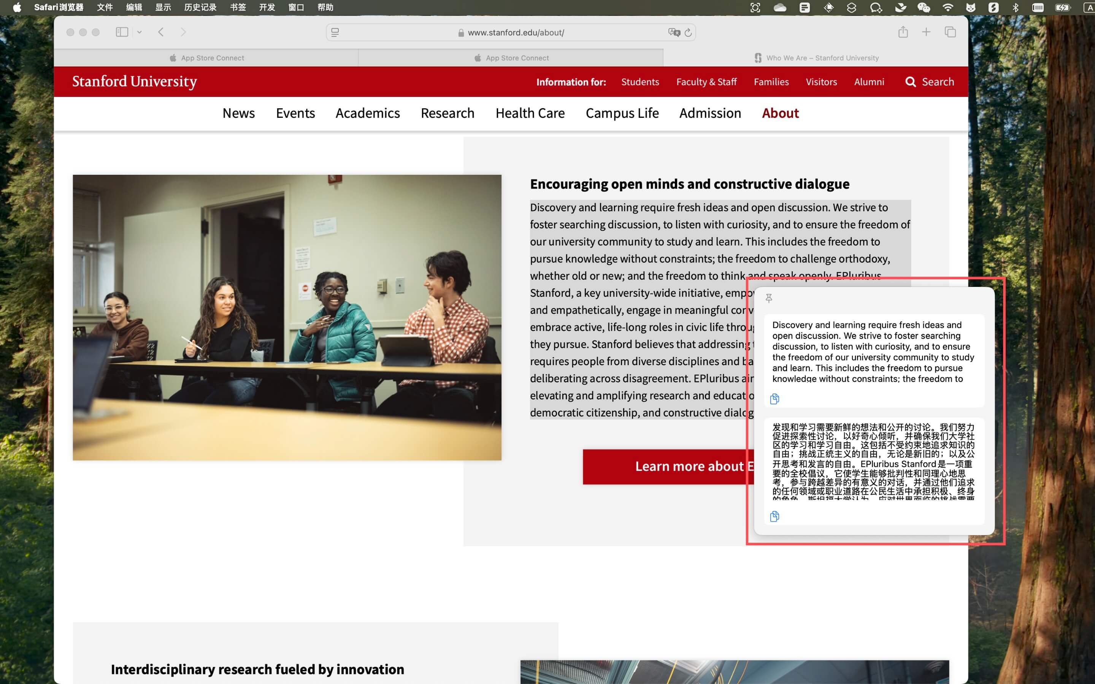Viewport: 1095px width, 684px height.
Task: Open the page reader menu icon
Action: [x=335, y=32]
